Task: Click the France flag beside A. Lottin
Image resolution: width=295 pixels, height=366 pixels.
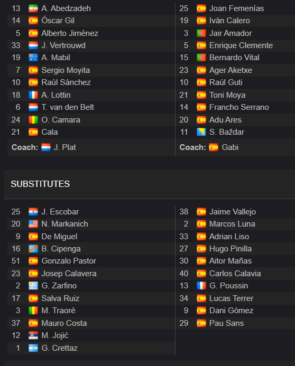Action: pyautogui.click(x=33, y=95)
